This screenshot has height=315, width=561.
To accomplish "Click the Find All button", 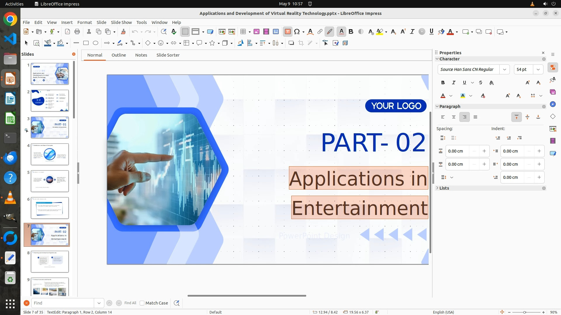I will click(x=130, y=303).
